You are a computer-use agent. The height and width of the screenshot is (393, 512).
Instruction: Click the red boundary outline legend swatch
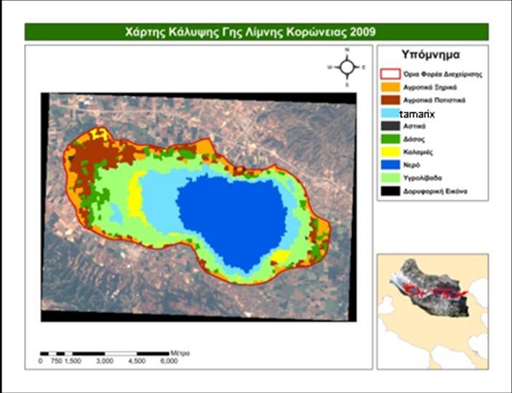coord(391,74)
